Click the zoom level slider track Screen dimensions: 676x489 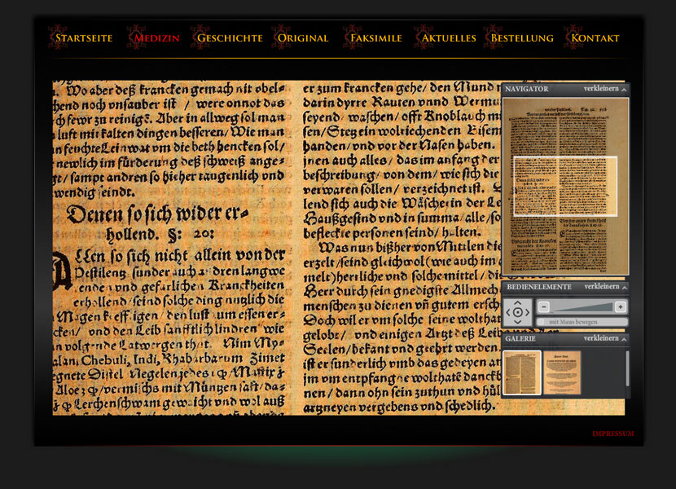click(x=582, y=307)
